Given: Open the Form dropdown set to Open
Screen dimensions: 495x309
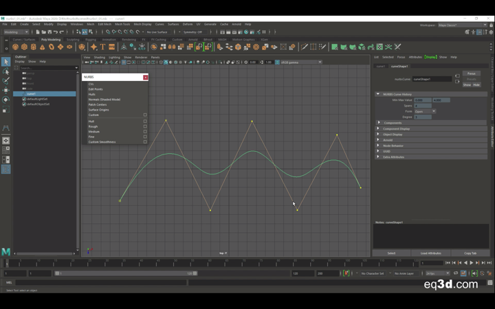Looking at the screenshot, I should 425,111.
